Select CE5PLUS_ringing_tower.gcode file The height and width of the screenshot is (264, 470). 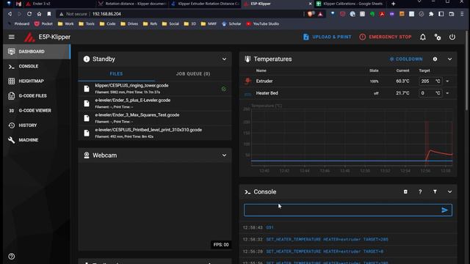pyautogui.click(x=155, y=89)
